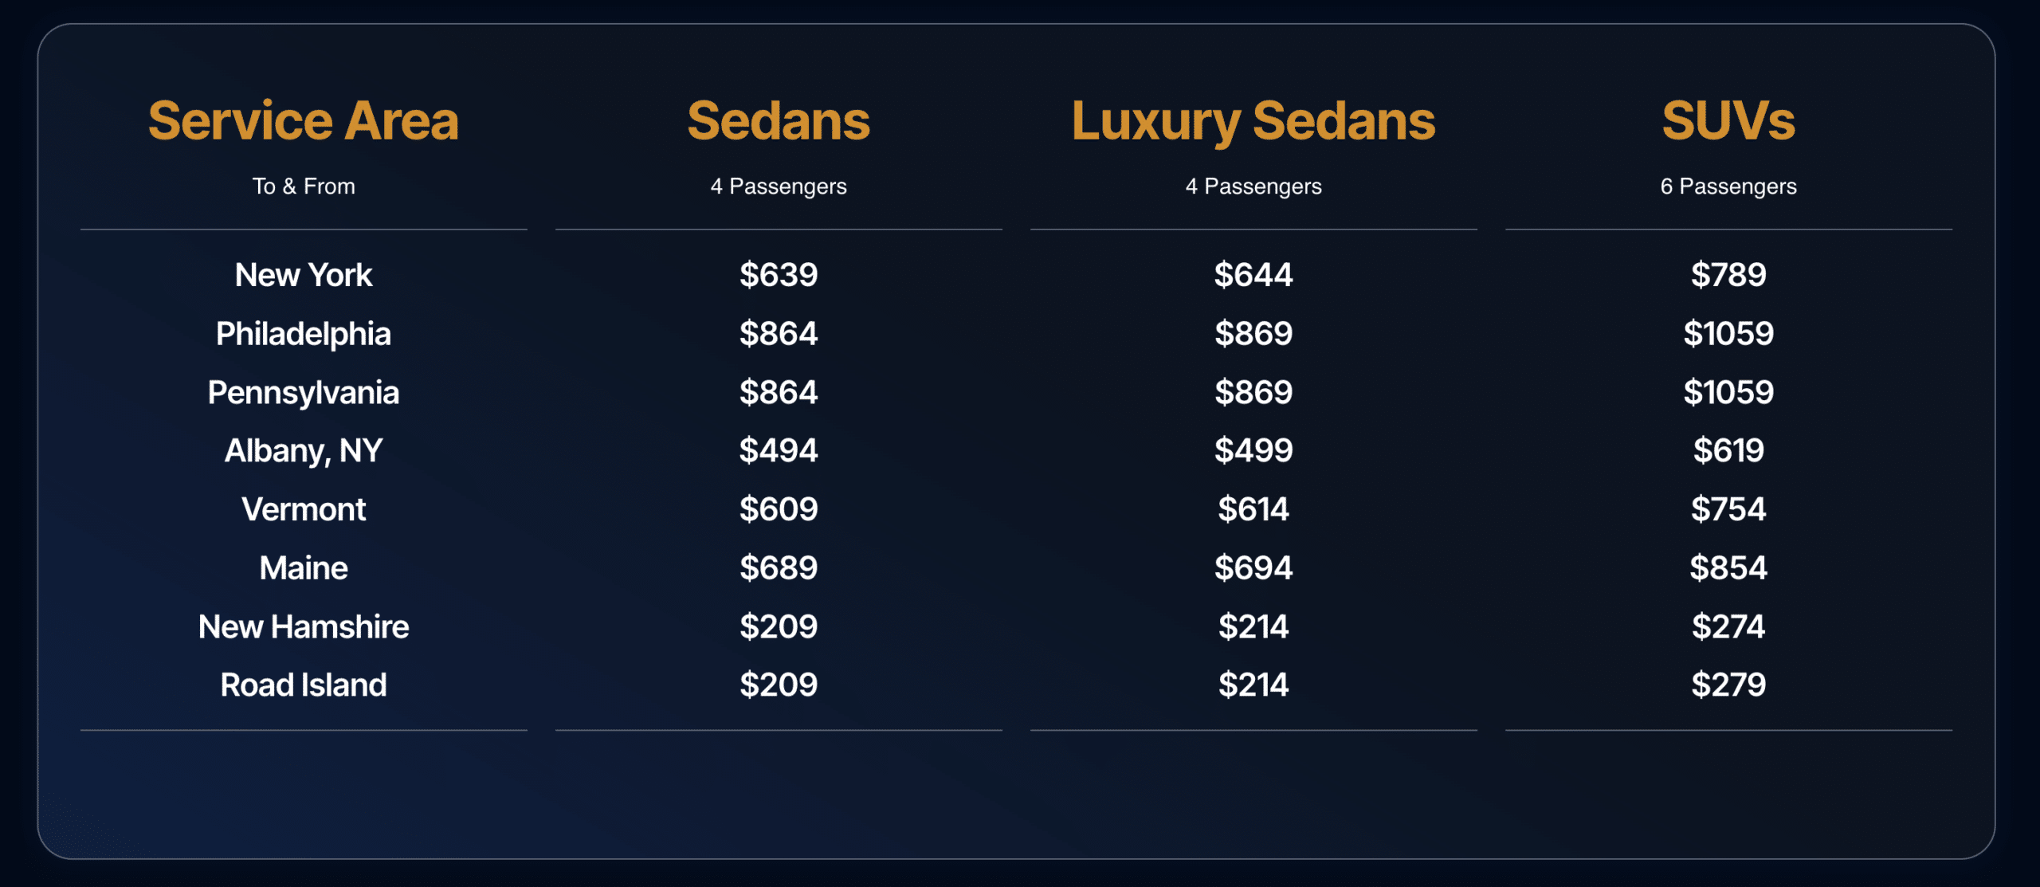The width and height of the screenshot is (2040, 887).
Task: Click the $754 Vermont SUV price
Action: 1728,509
